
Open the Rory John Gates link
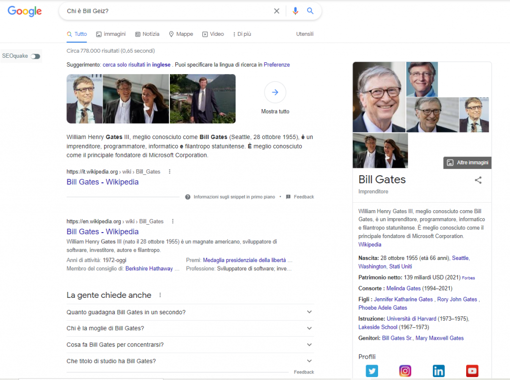point(457,299)
